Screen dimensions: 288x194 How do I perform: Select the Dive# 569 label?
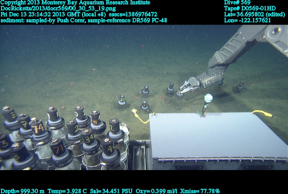click(237, 2)
